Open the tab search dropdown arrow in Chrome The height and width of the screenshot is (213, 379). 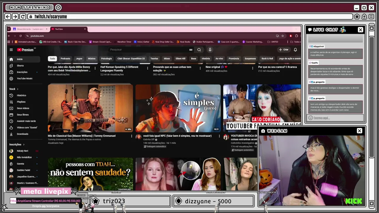tap(9, 29)
